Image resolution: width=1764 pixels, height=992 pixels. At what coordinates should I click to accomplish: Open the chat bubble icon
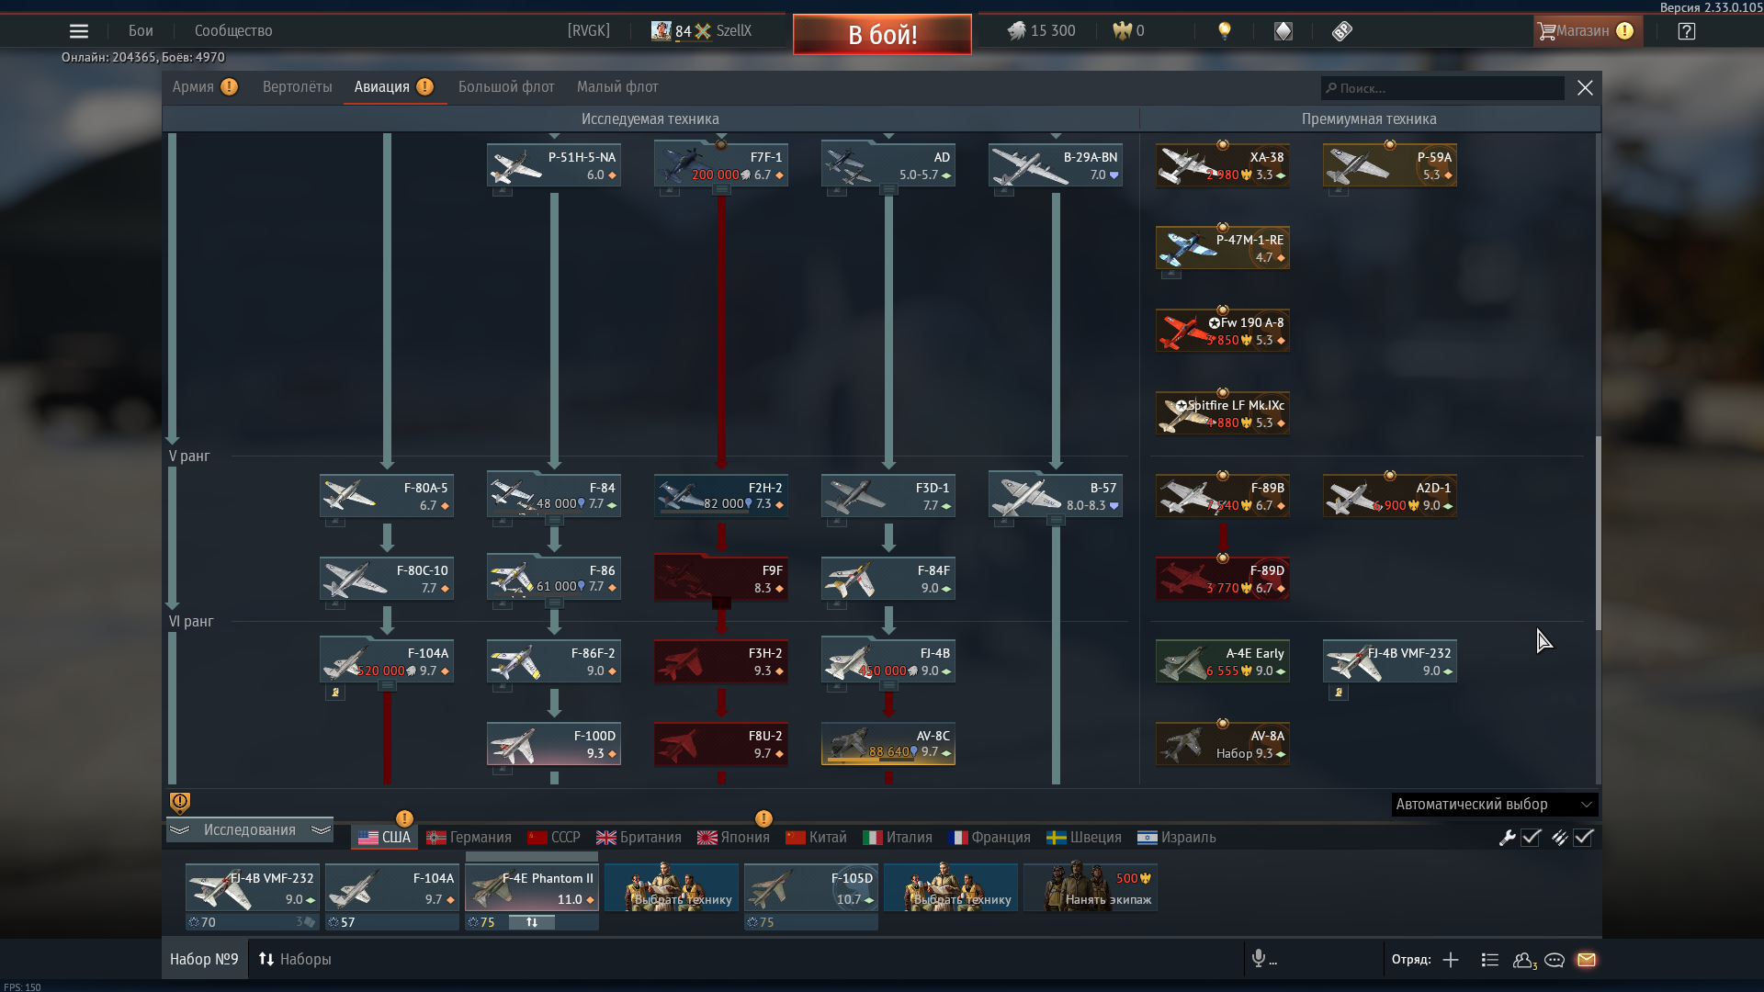(x=1555, y=960)
